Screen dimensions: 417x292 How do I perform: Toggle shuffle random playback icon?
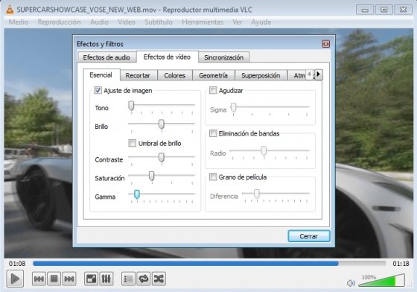point(159,279)
